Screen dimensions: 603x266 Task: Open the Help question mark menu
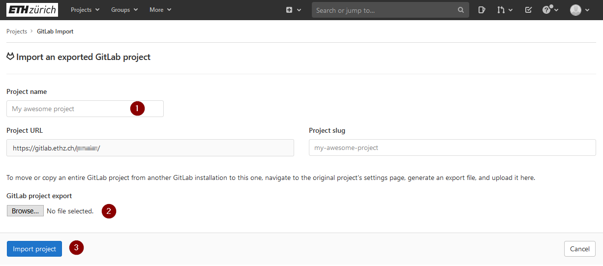click(550, 10)
